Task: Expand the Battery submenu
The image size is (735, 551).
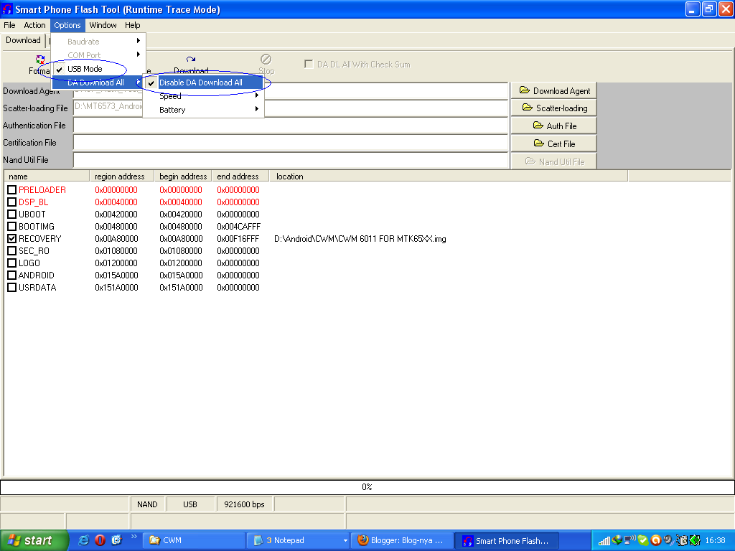Action: tap(203, 110)
